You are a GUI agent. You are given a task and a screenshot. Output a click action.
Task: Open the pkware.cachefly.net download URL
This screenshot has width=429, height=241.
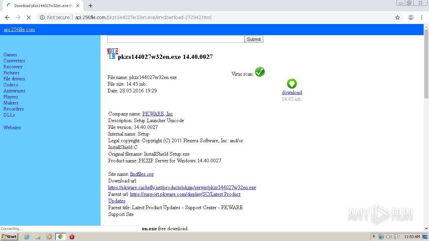(x=182, y=187)
